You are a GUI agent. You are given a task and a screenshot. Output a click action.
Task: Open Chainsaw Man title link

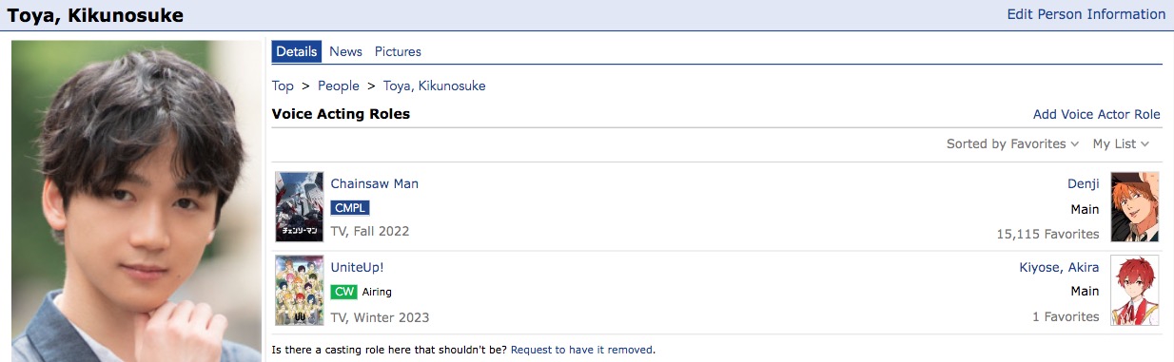[x=375, y=183]
